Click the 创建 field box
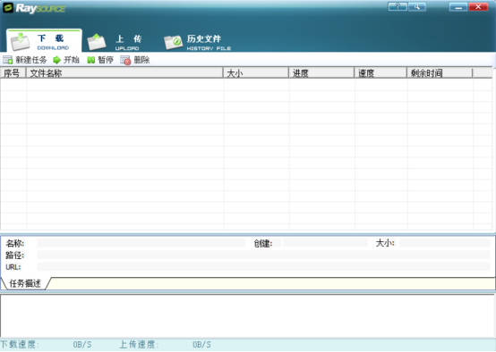This screenshot has height=352, width=496. coord(325,243)
